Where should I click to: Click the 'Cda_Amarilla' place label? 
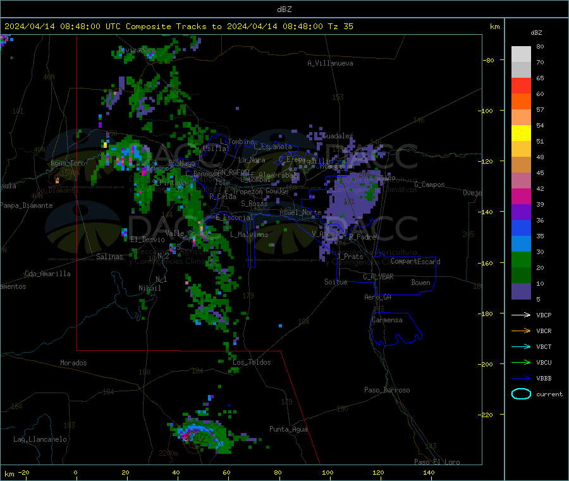coord(47,274)
